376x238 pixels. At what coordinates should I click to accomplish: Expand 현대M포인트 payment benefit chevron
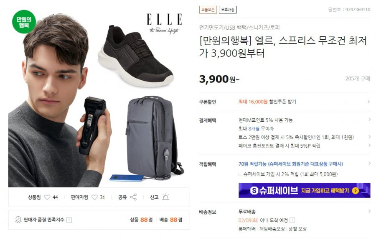(369, 120)
